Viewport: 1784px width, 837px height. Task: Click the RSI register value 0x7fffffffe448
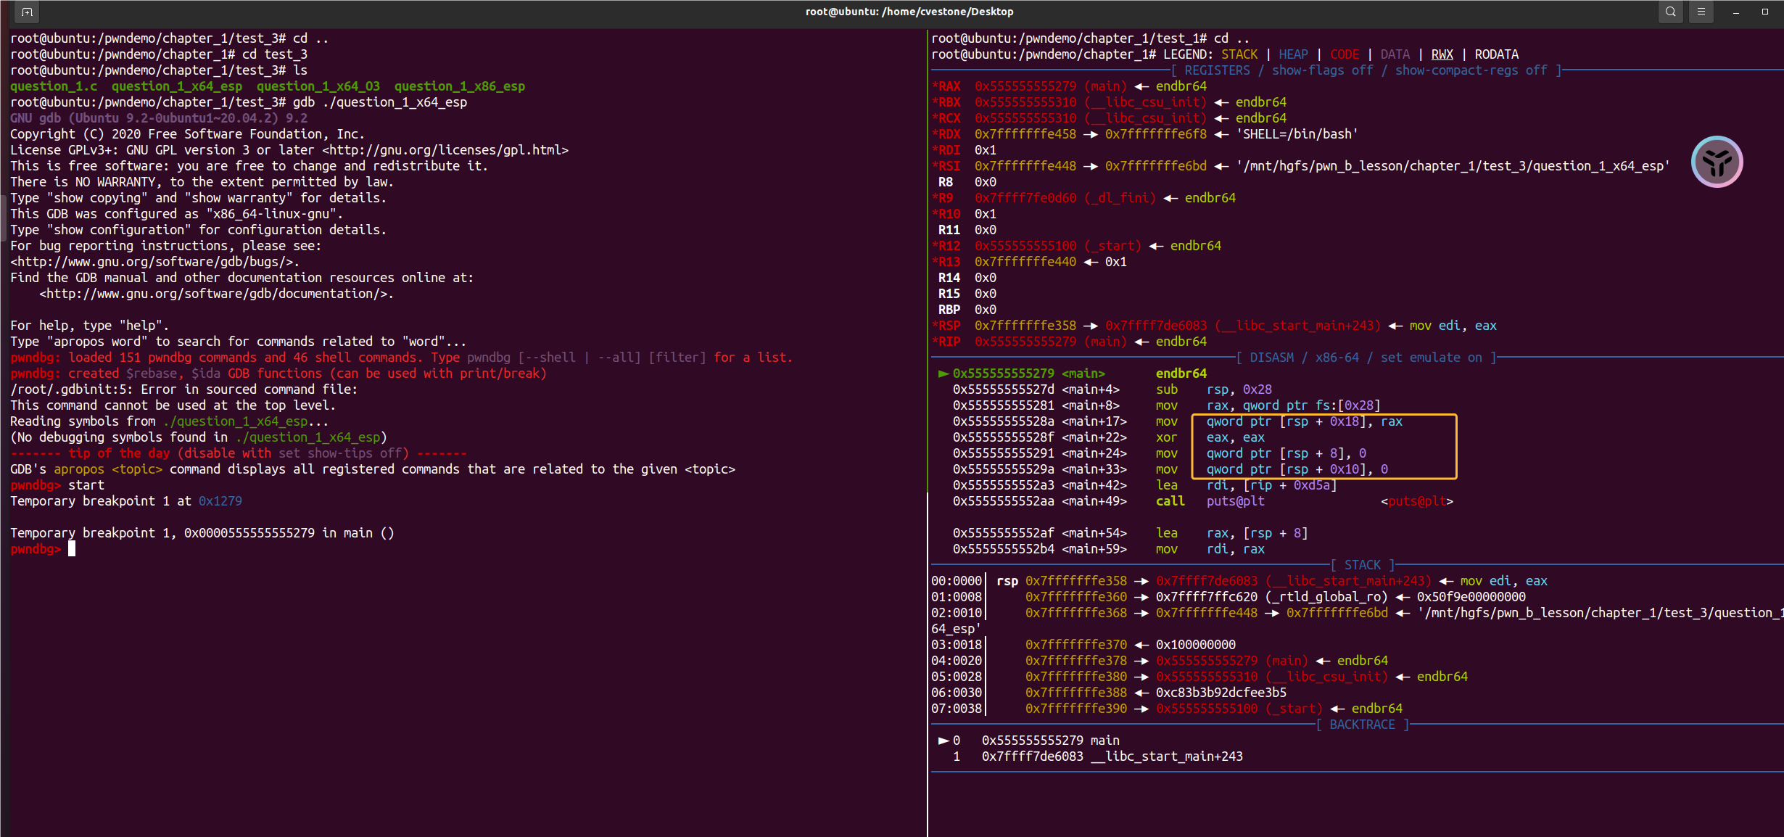pos(1025,166)
